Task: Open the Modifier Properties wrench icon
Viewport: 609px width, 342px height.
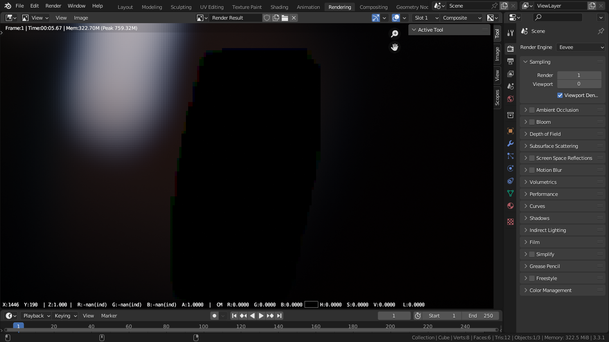Action: (x=510, y=143)
